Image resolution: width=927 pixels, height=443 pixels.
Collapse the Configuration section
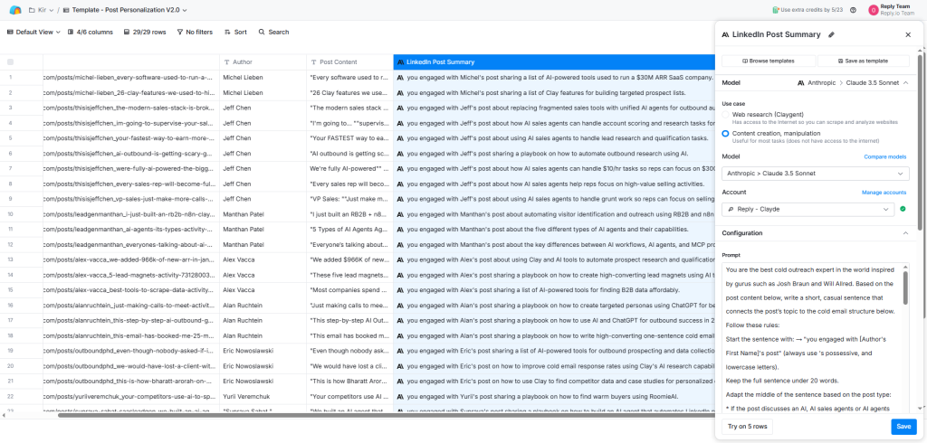pyautogui.click(x=905, y=233)
